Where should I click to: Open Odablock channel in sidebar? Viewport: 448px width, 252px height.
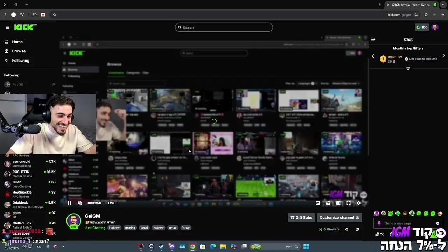29,204
